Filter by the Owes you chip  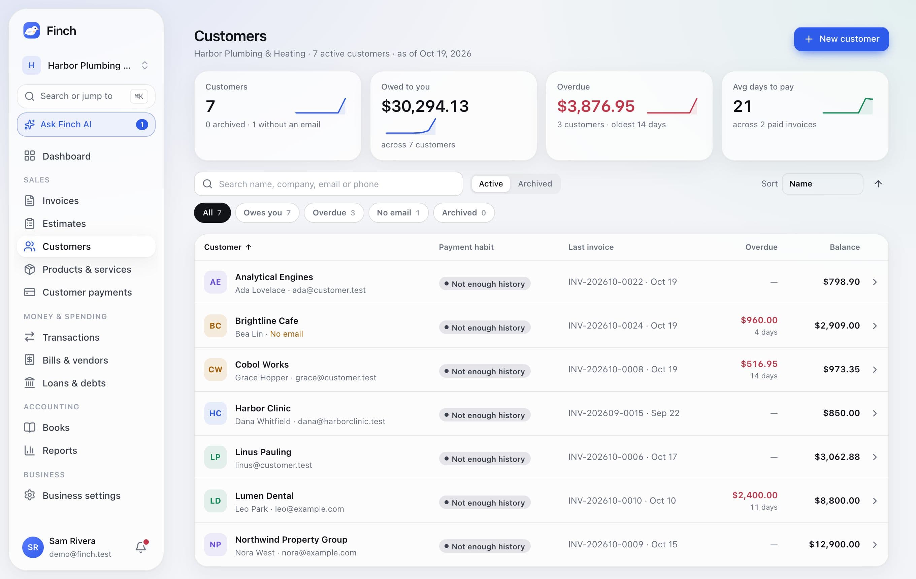(267, 212)
